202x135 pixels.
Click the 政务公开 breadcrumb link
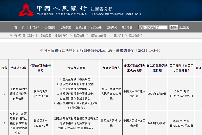[x=79, y=36]
